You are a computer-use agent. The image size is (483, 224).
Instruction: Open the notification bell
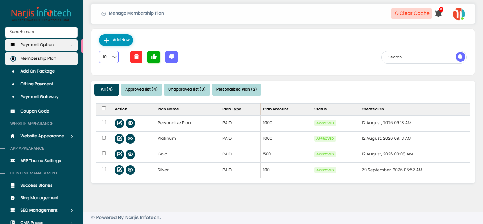(438, 13)
